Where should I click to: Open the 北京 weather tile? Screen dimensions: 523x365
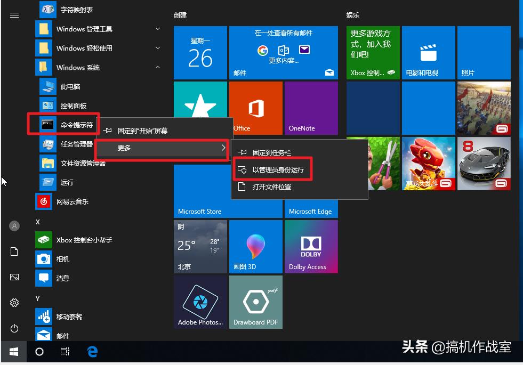pyautogui.click(x=200, y=246)
